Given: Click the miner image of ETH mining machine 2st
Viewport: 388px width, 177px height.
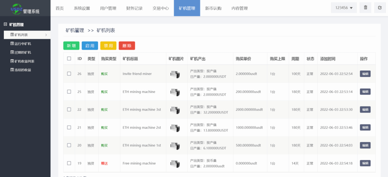Looking at the screenshot, I should (x=175, y=128).
